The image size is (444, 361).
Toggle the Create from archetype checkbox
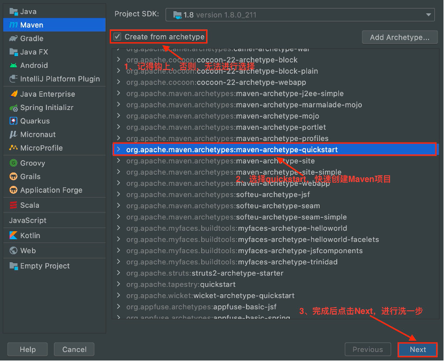coord(117,37)
